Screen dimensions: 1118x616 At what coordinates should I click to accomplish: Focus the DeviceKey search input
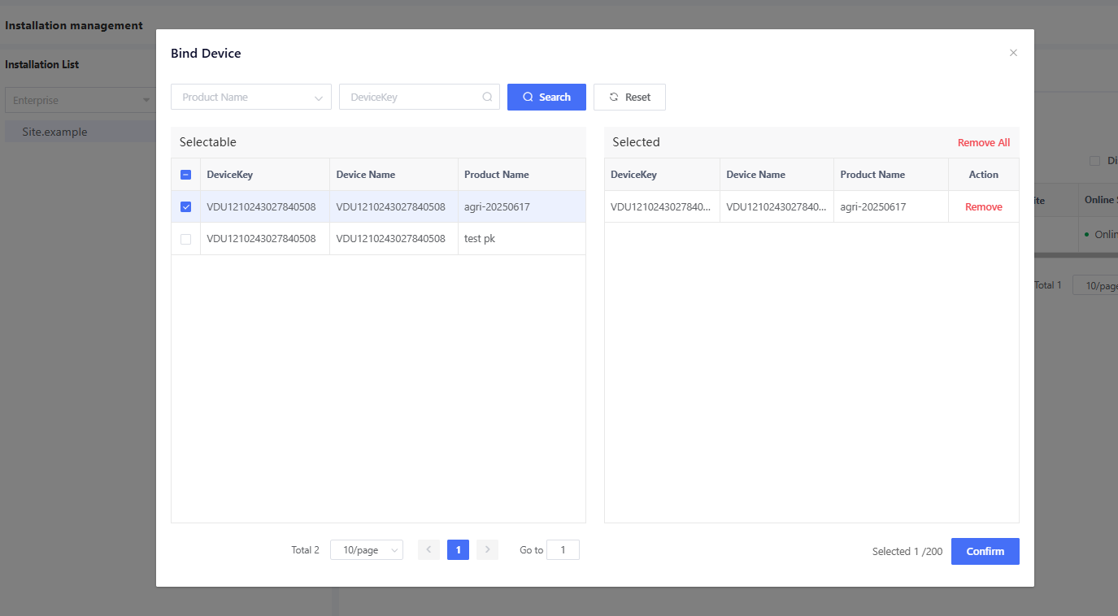click(411, 97)
